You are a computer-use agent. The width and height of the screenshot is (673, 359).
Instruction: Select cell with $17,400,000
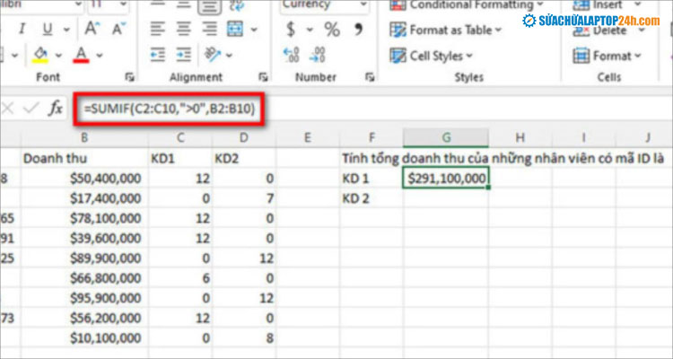(84, 198)
